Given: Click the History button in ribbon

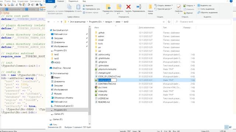Looking at the screenshot, I should pyautogui.click(x=188, y=13).
